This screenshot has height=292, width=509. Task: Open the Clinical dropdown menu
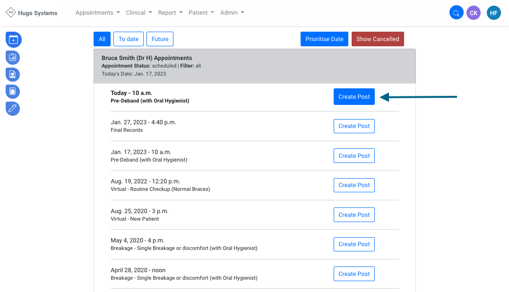tap(138, 13)
